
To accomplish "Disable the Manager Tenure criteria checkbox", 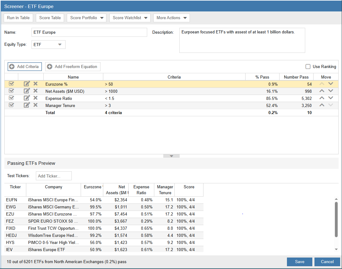I will coord(11,105).
